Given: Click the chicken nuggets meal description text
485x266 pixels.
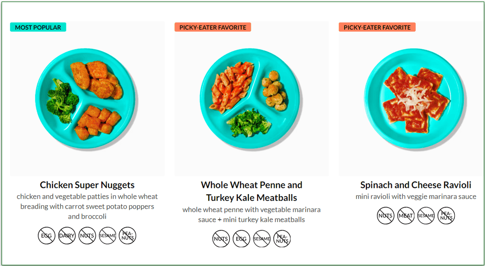Looking at the screenshot, I should pyautogui.click(x=87, y=206).
